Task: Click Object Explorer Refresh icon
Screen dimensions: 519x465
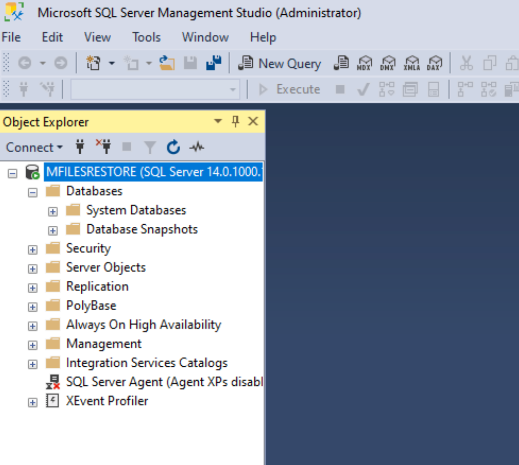Action: coord(173,147)
